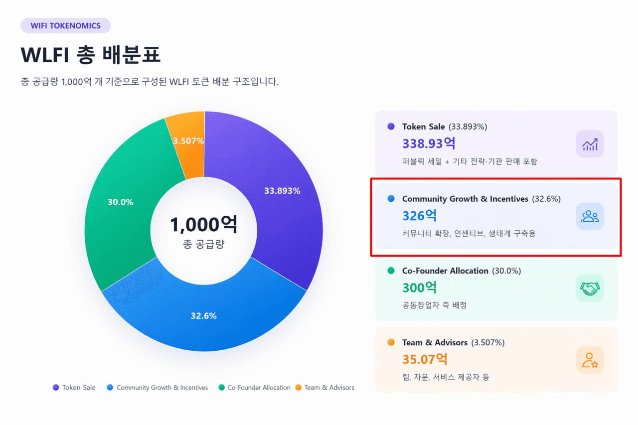Viewport: 638px width, 425px height.
Task: Click Community Growth & Incentives legend label
Action: click(162, 387)
